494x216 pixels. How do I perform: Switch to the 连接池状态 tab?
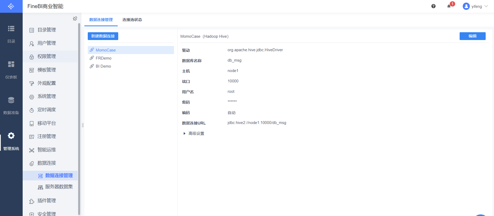point(132,20)
